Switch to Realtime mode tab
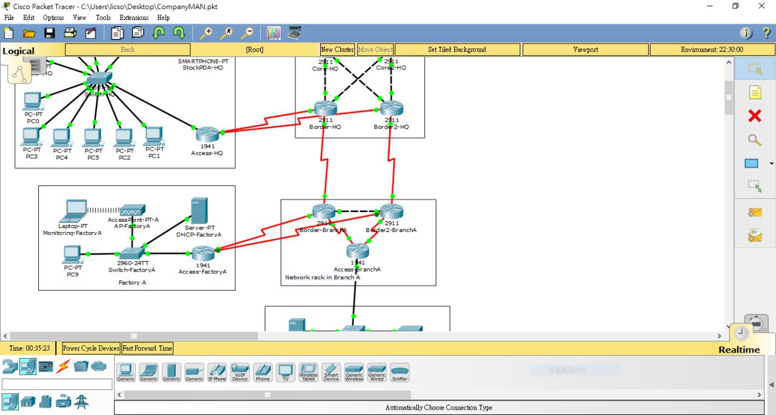The width and height of the screenshot is (776, 415). click(x=739, y=350)
